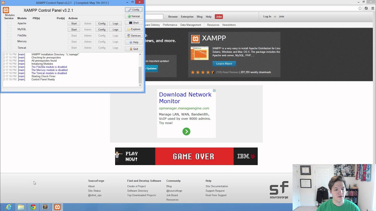Select Performance category tab
Viewport: 376px width, 211px height.
(x=170, y=25)
